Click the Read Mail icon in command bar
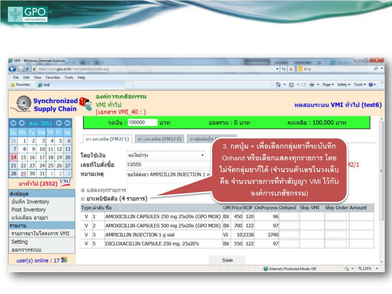The height and width of the screenshot is (294, 392). pos(304,85)
